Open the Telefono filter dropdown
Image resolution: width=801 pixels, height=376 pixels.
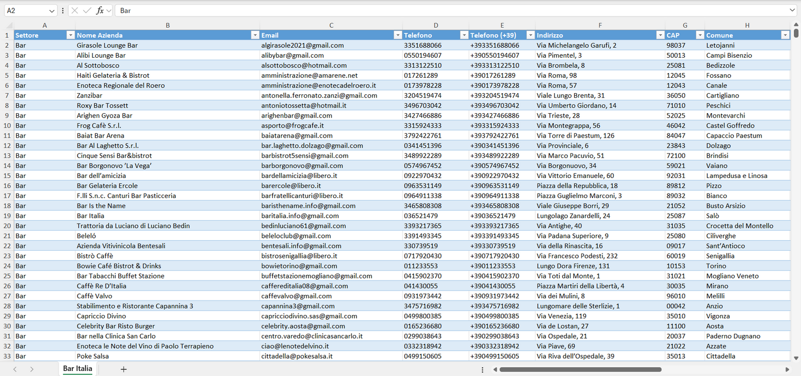tap(464, 35)
